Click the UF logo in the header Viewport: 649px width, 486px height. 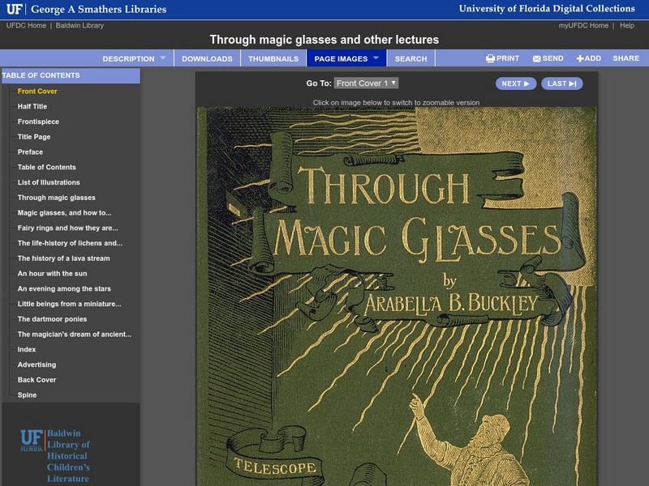coord(16,10)
